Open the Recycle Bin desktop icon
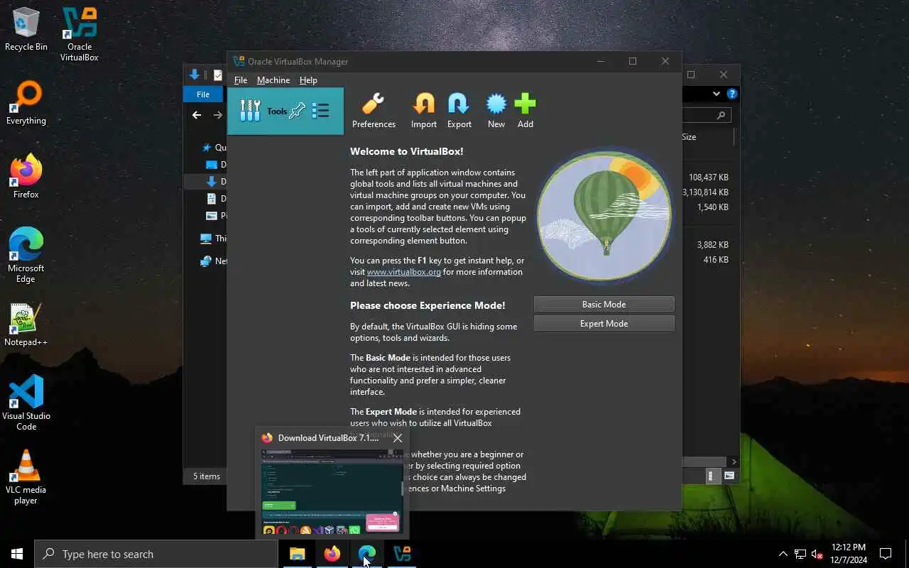This screenshot has width=909, height=568. [26, 29]
